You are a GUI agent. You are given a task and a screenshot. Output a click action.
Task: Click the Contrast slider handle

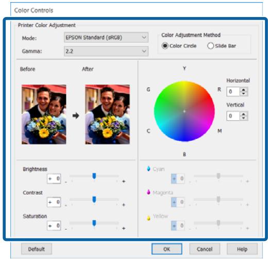point(94,199)
